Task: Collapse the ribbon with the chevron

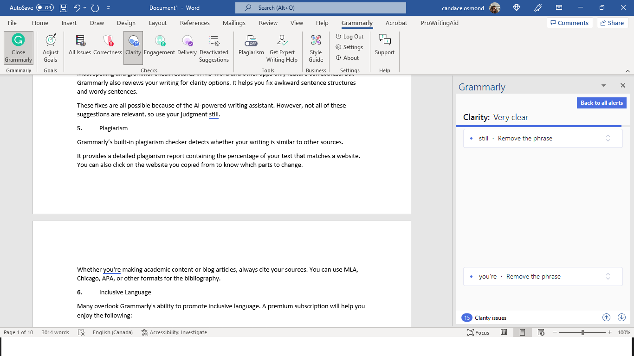Action: (628, 71)
